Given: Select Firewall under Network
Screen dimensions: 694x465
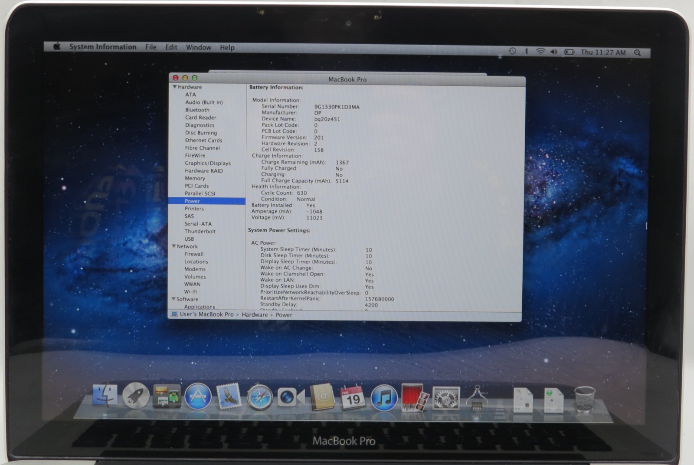Looking at the screenshot, I should point(193,254).
